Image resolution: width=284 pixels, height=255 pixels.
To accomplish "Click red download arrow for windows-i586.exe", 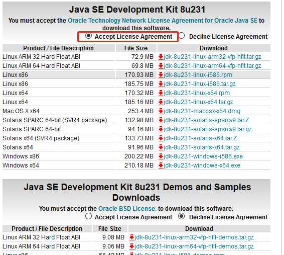I will pos(161,156).
